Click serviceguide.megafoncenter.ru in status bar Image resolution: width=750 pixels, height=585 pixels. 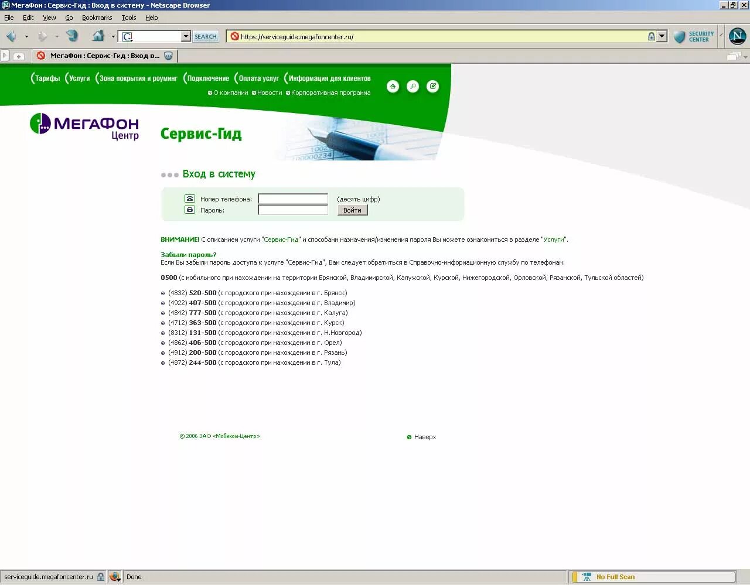point(49,577)
